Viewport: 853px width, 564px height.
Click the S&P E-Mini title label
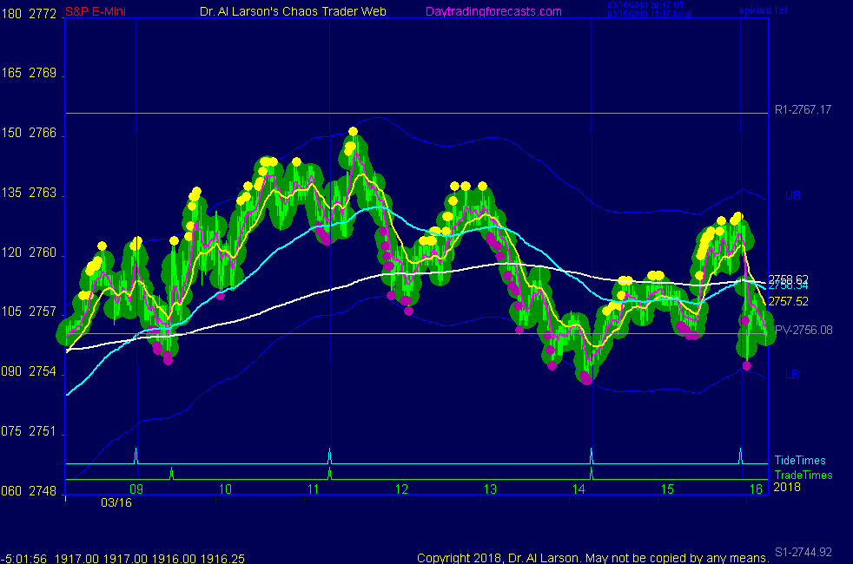click(x=96, y=11)
